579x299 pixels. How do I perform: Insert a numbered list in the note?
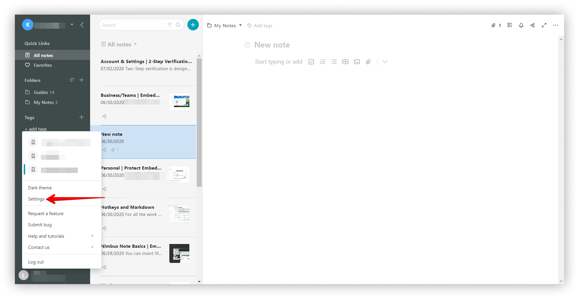pos(323,62)
